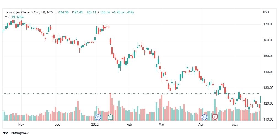The height and width of the screenshot is (138, 279).
Task: Click the 2022 label on time axis
Action: 95,125
